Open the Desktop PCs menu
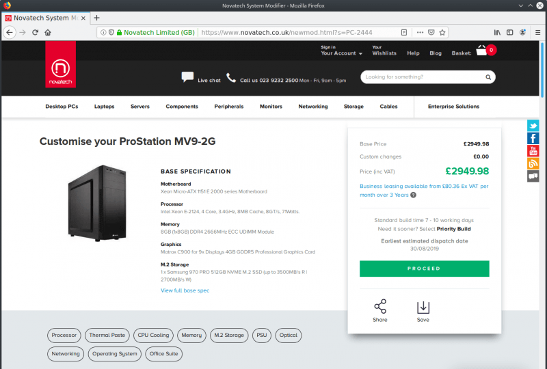The image size is (547, 369). (62, 107)
